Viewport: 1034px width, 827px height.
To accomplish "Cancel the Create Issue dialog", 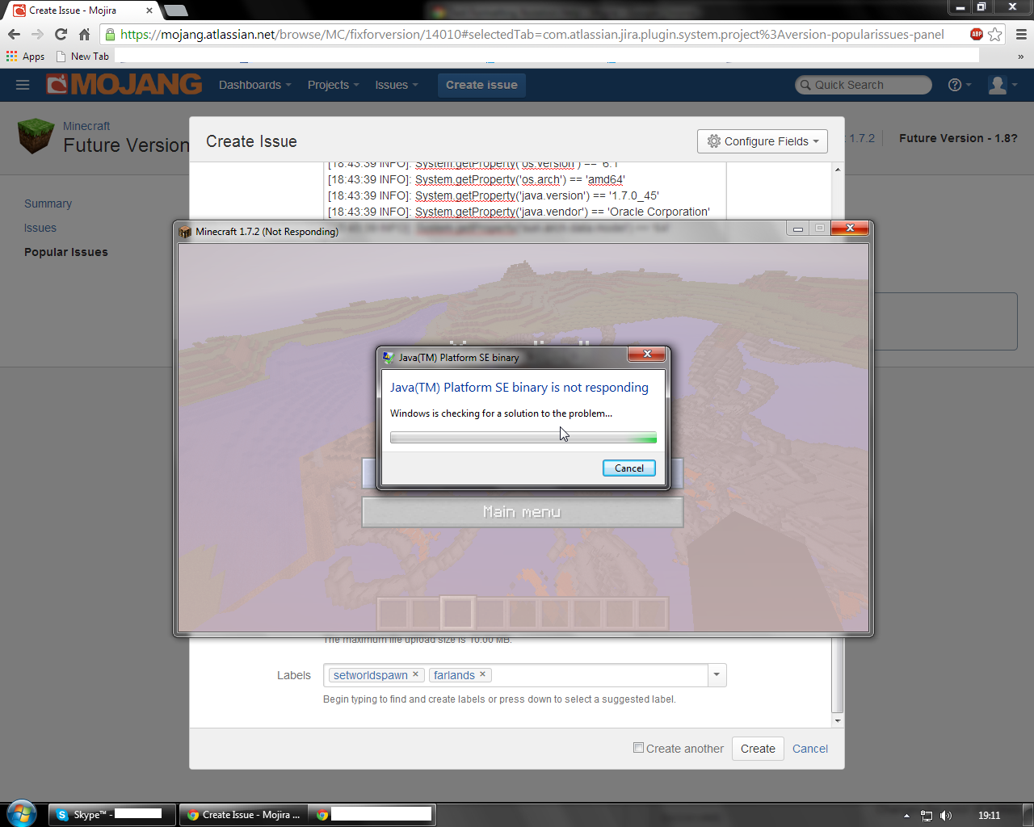I will pos(810,749).
